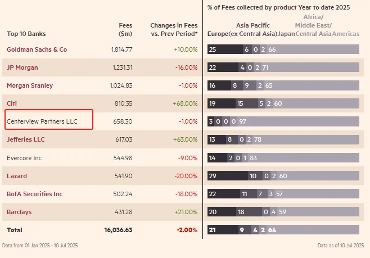Click Barclays Asia Pacific bar segment 18
The height and width of the screenshot is (258, 370).
249,212
